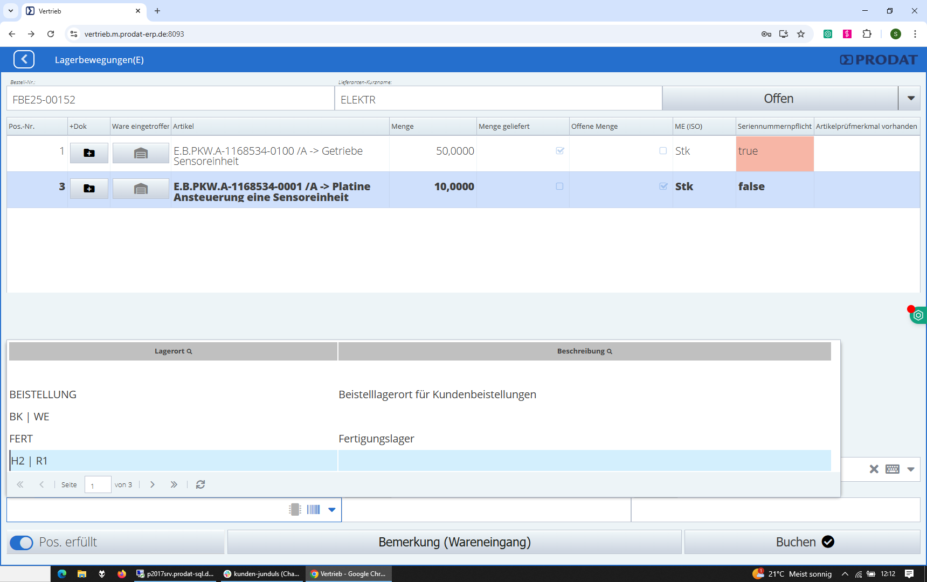The image size is (927, 582).
Task: Check Menge geliefert for position 3
Action: [559, 186]
